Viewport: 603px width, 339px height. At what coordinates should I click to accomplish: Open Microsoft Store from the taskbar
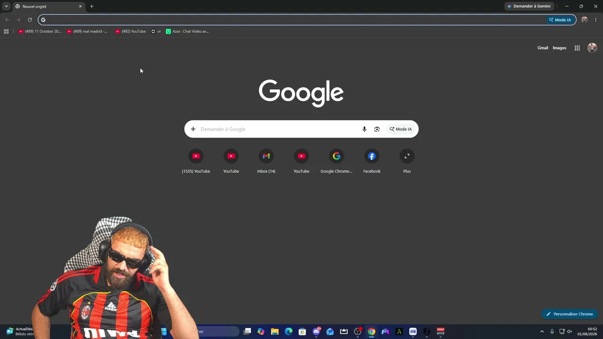tap(302, 331)
